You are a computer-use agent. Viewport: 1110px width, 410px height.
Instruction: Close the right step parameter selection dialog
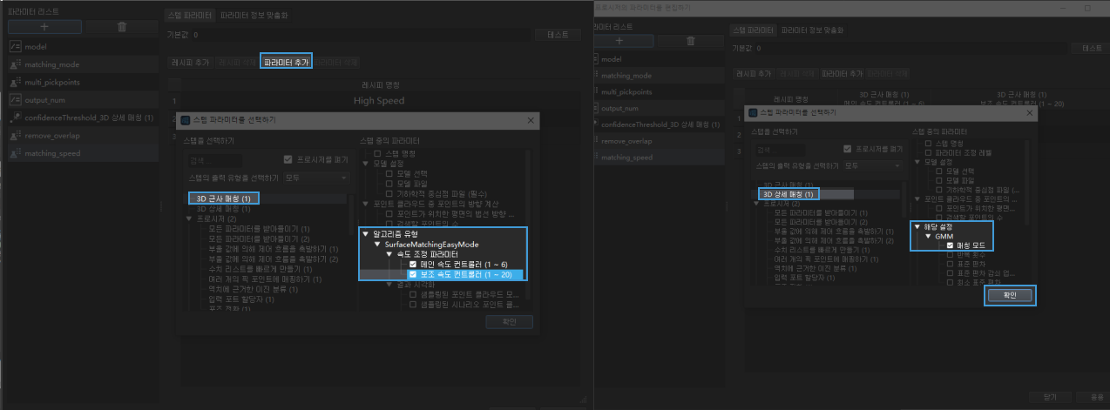[1030, 112]
